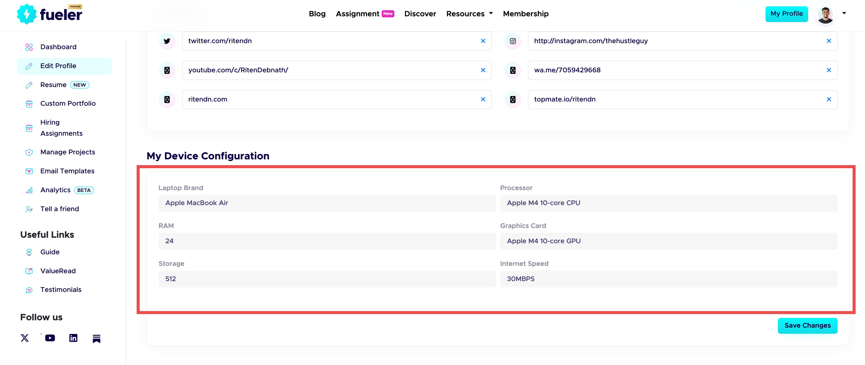865x365 pixels.
Task: Open the Assignment nav item
Action: (x=365, y=14)
